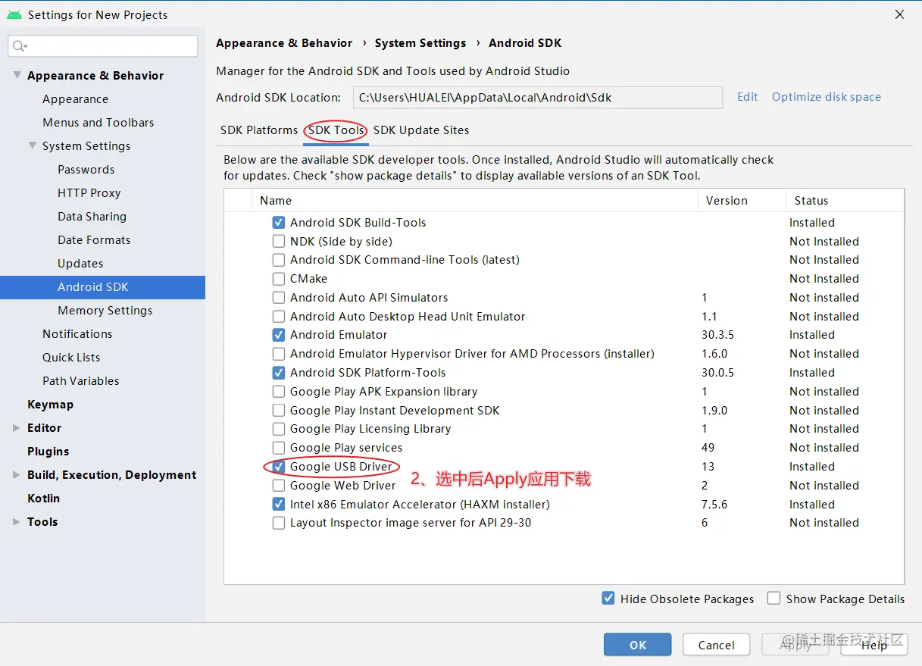Viewport: 922px width, 666px height.
Task: Switch to the SDK Platforms tab
Action: point(259,130)
